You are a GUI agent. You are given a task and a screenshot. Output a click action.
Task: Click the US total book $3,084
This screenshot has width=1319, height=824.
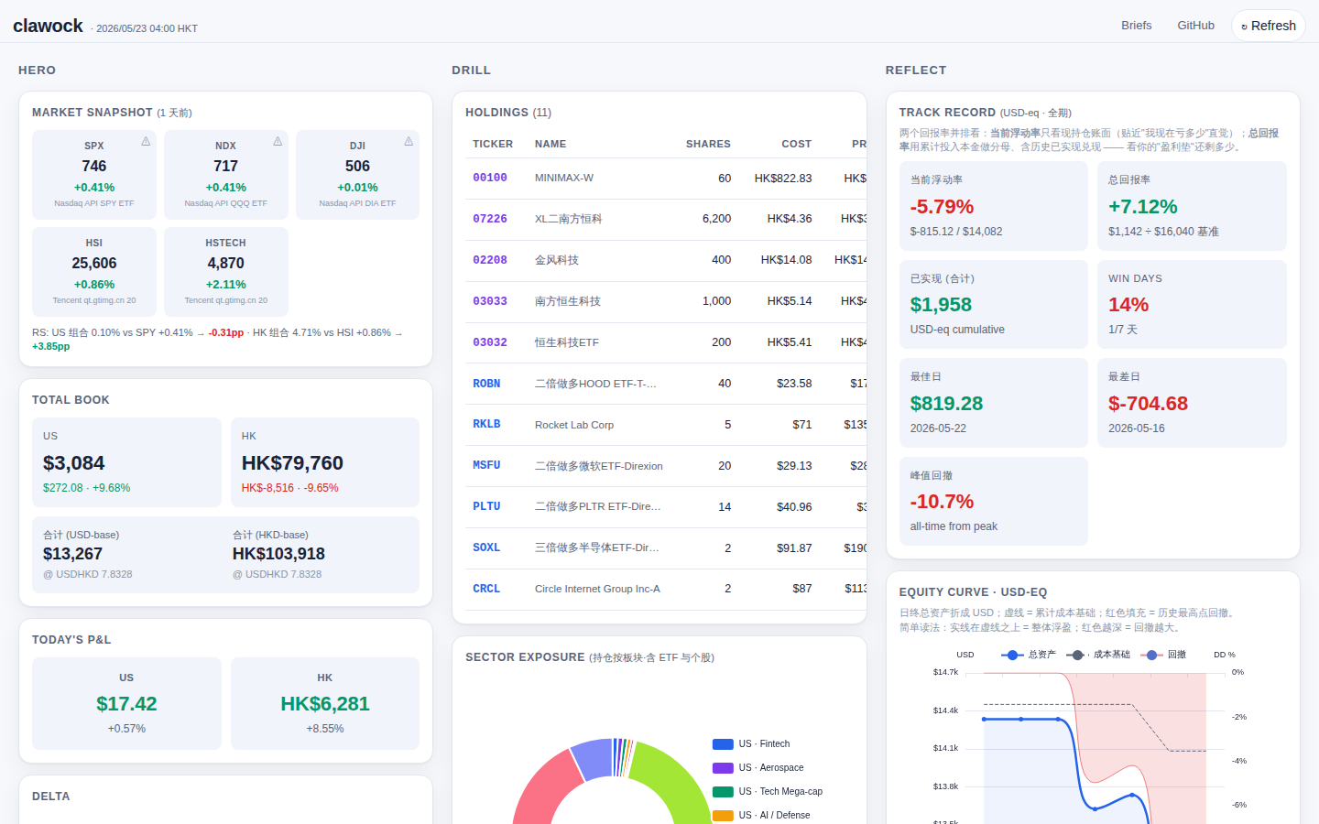(x=74, y=463)
